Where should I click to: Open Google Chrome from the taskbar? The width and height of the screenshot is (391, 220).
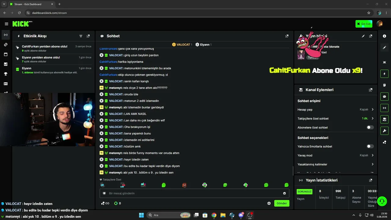(x=214, y=215)
